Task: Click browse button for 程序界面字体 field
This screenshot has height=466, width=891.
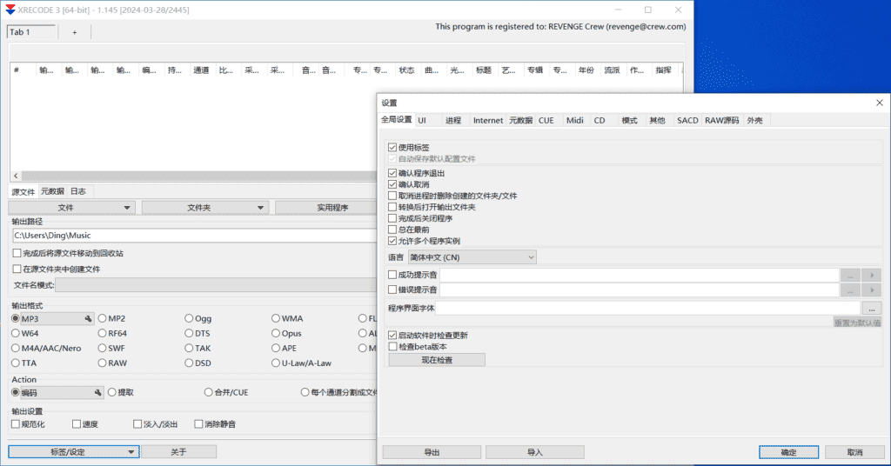Action: tap(872, 308)
